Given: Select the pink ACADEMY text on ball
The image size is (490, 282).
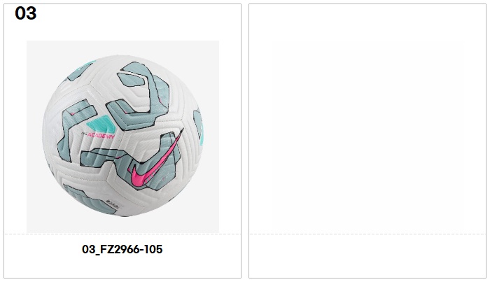Looking at the screenshot, I should [x=101, y=136].
